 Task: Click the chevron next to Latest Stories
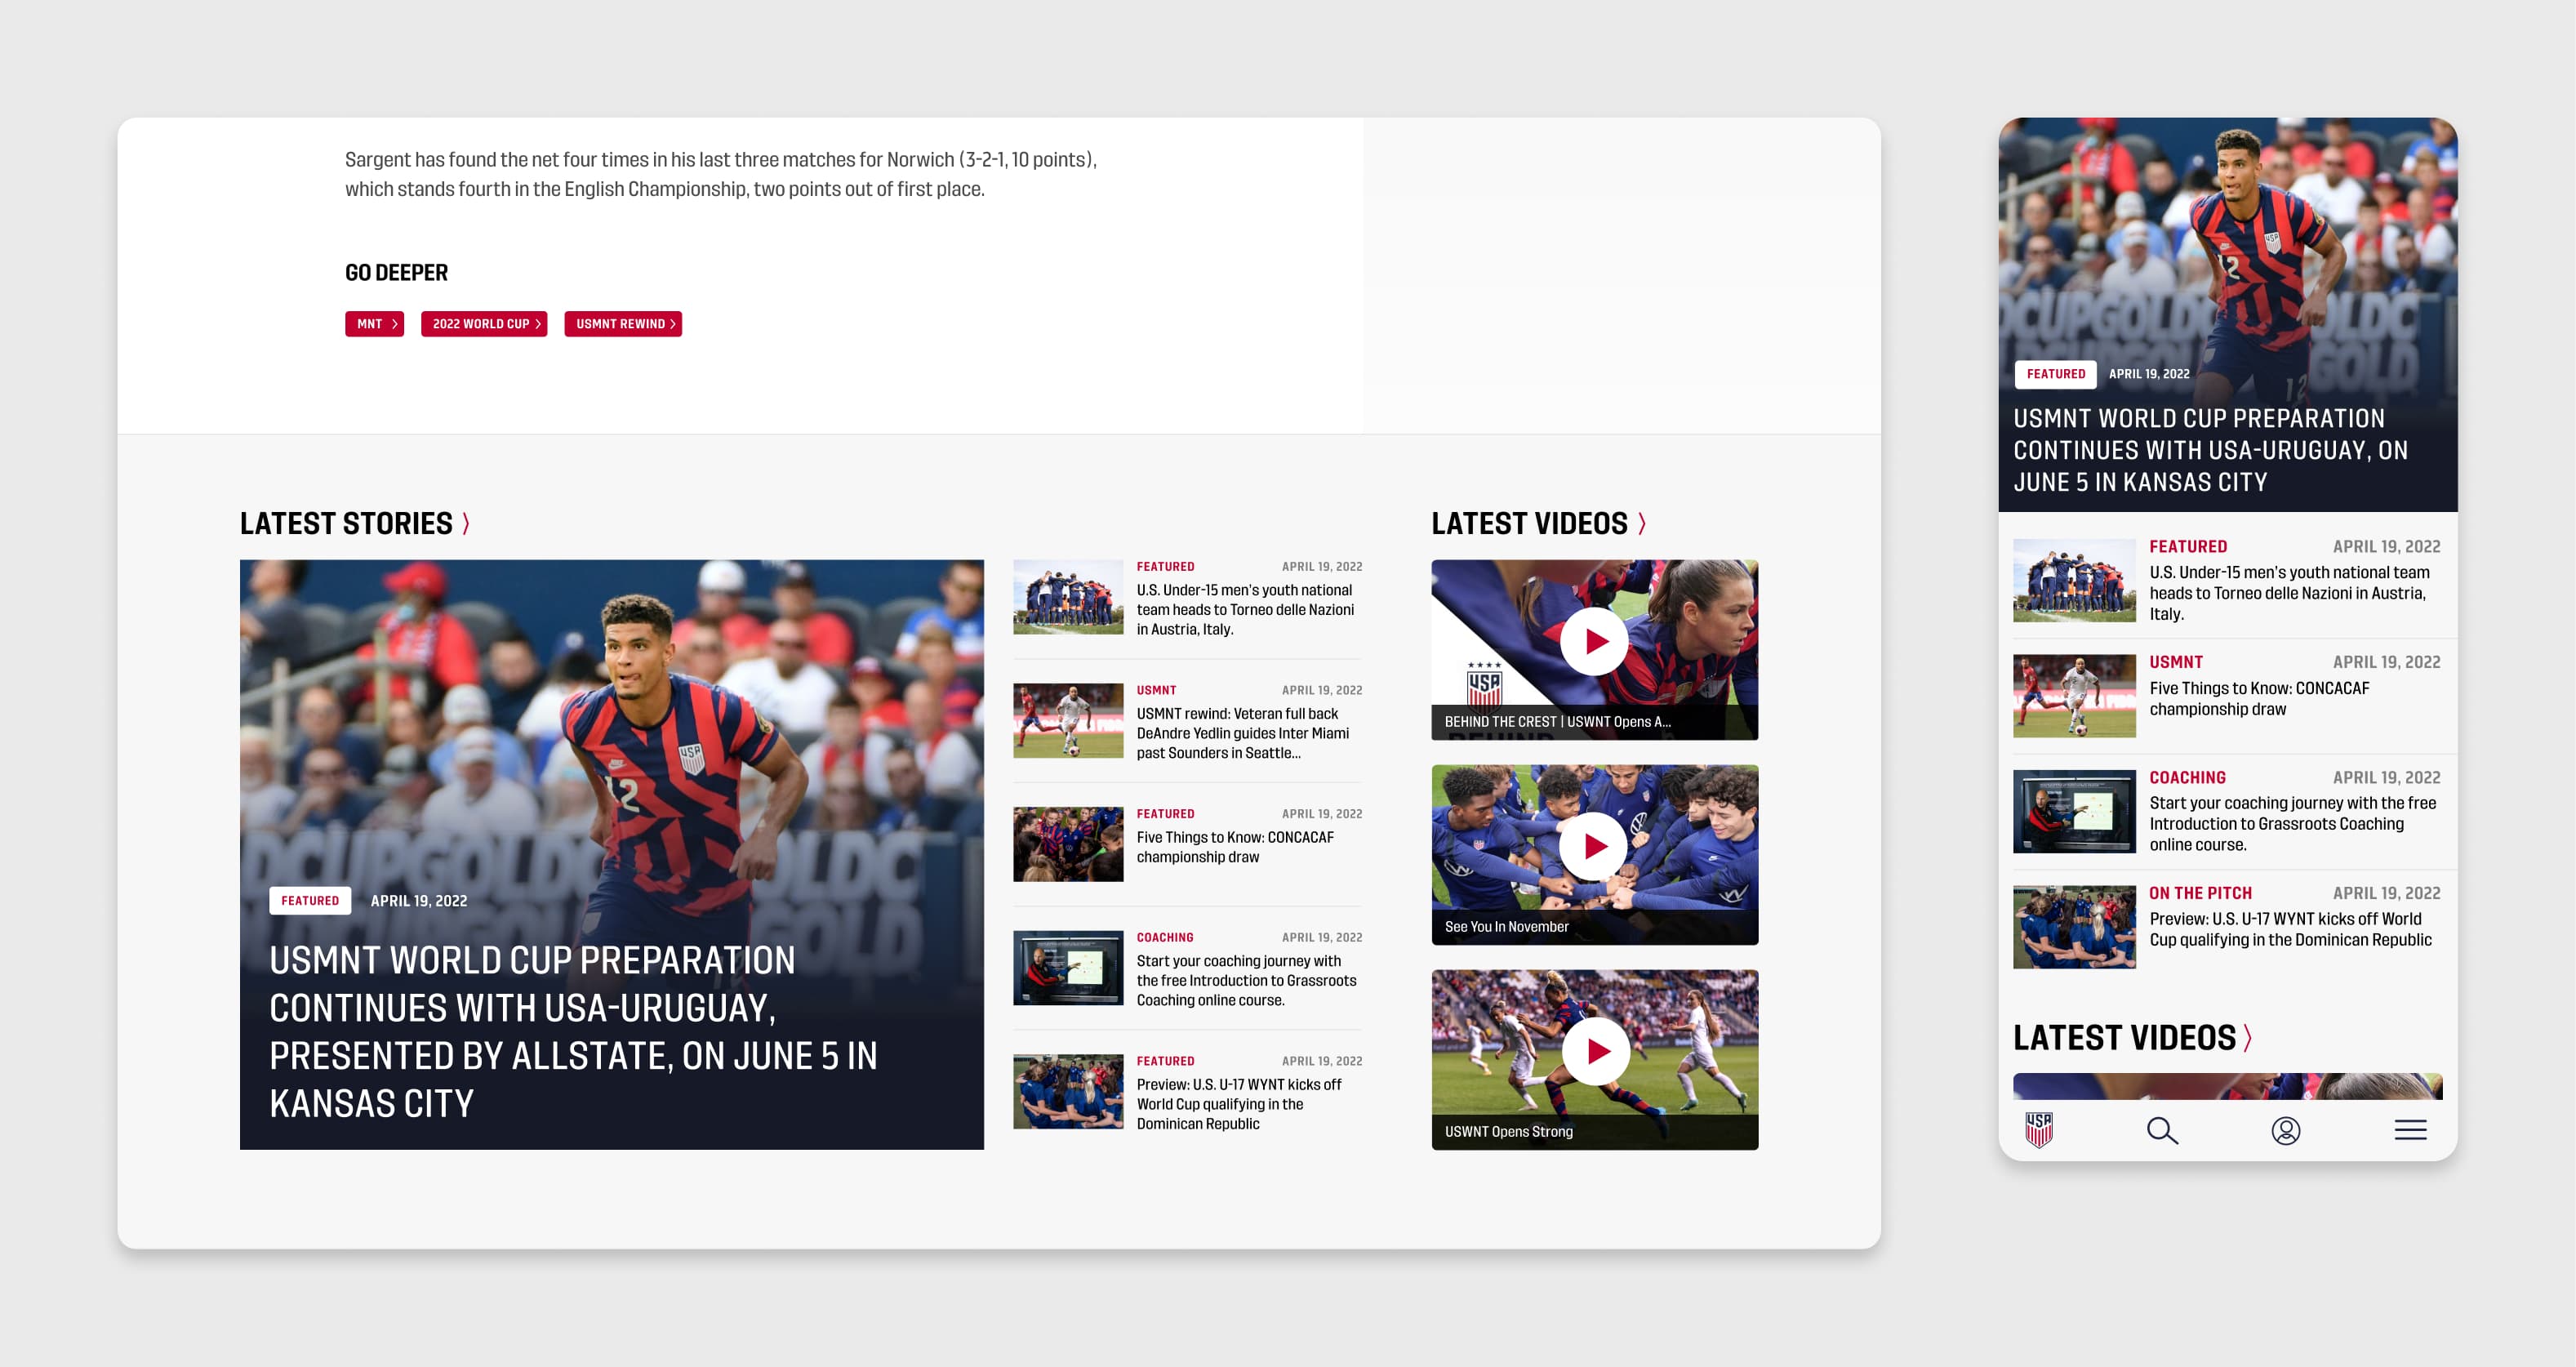point(466,523)
